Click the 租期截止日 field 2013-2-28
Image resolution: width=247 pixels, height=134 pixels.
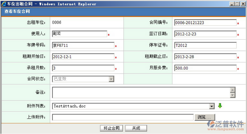[205, 57]
